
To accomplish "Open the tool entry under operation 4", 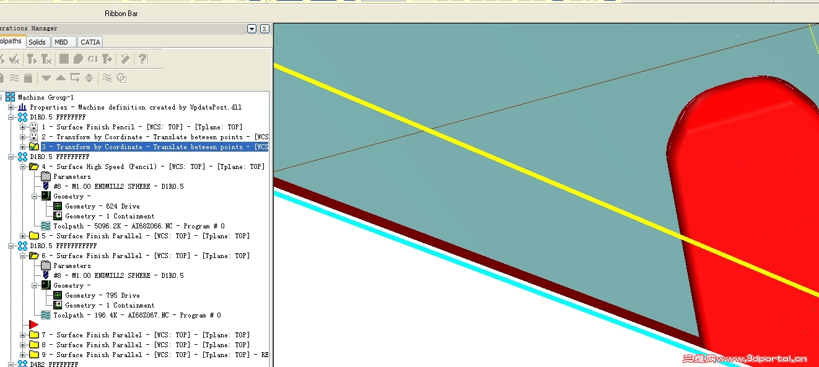I will [118, 186].
